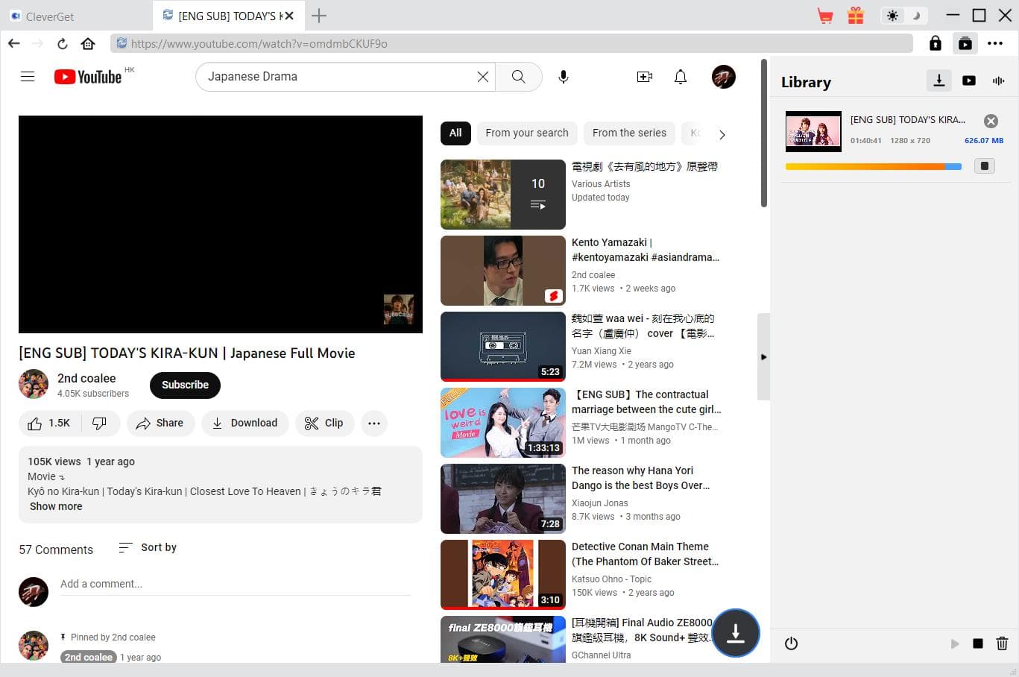The height and width of the screenshot is (677, 1019).
Task: Click the download progress bar
Action: point(873,167)
